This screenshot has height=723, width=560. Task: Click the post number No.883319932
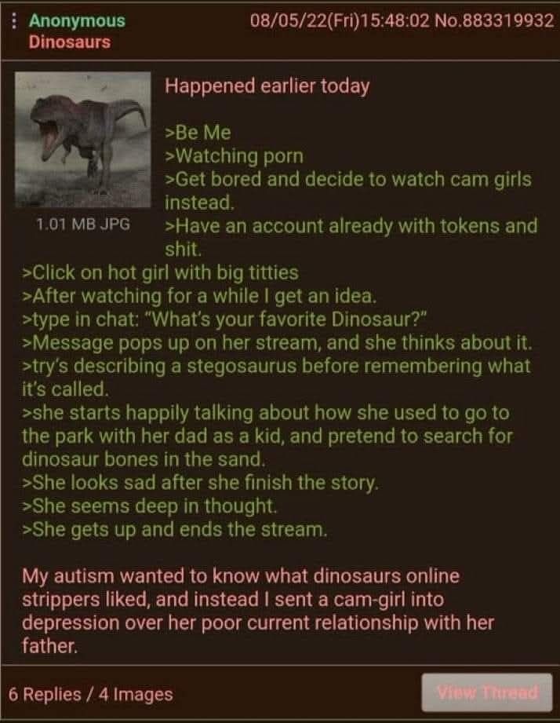[494, 20]
